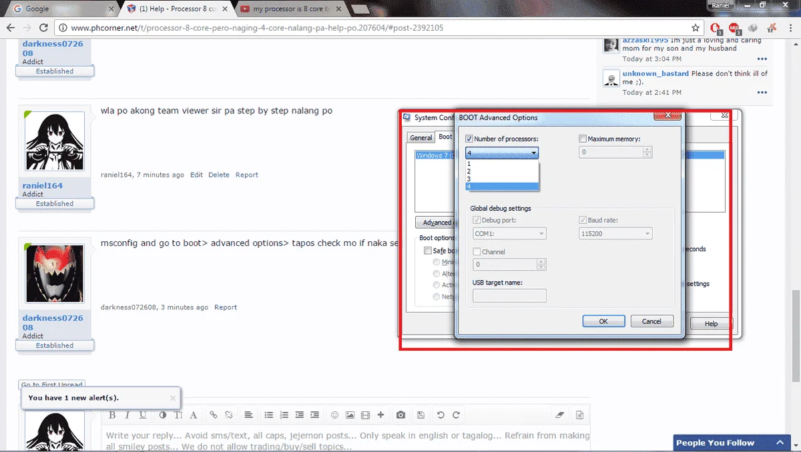Screen dimensions: 801x452
Task: Choose 1 in the processors list
Action: click(x=502, y=163)
